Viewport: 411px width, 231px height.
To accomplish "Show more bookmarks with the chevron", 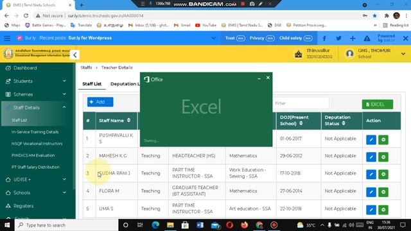I will [x=375, y=25].
